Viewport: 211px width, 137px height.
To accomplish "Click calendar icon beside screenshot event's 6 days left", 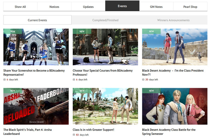I will 5,79.
